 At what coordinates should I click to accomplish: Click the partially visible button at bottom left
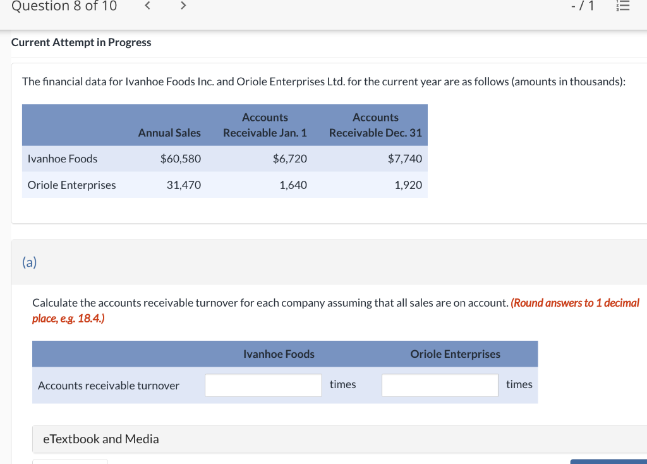click(x=70, y=462)
